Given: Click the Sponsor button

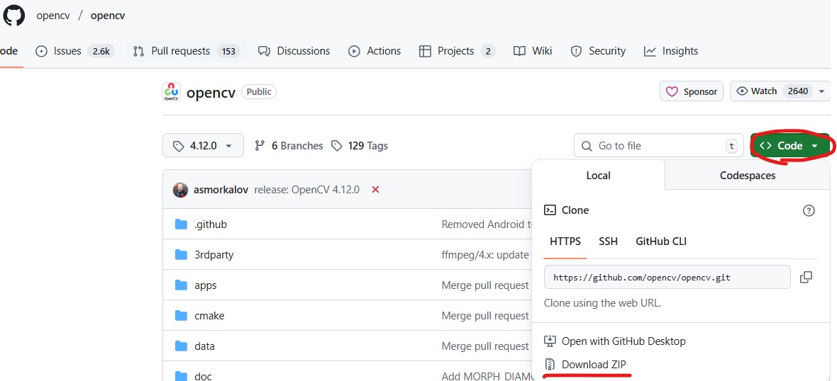Looking at the screenshot, I should [692, 91].
